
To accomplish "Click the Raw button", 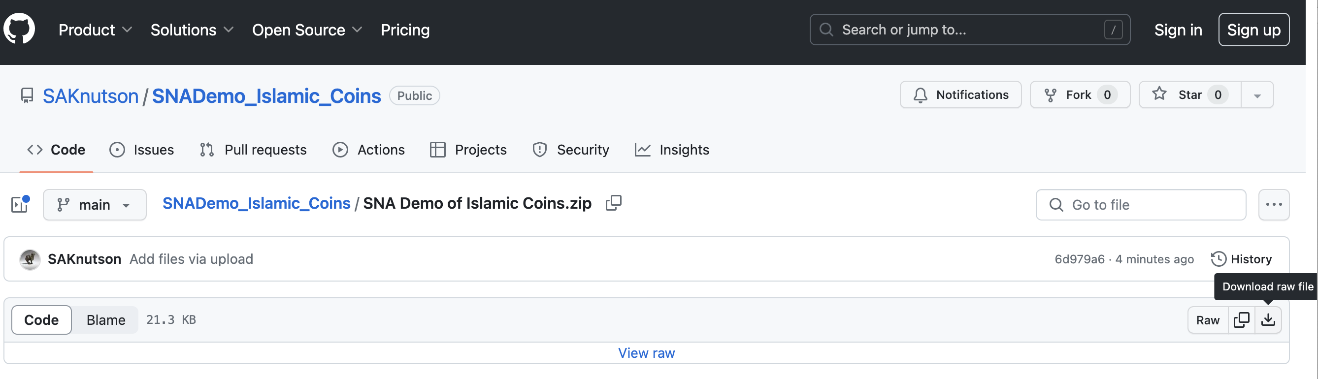I will [1208, 320].
